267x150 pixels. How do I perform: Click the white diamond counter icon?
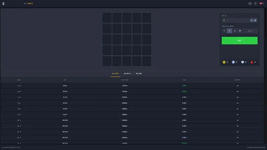click(x=243, y=62)
